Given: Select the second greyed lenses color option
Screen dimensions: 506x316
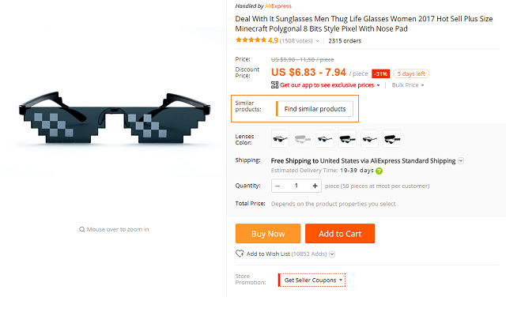Looking at the screenshot, I should (303, 139).
